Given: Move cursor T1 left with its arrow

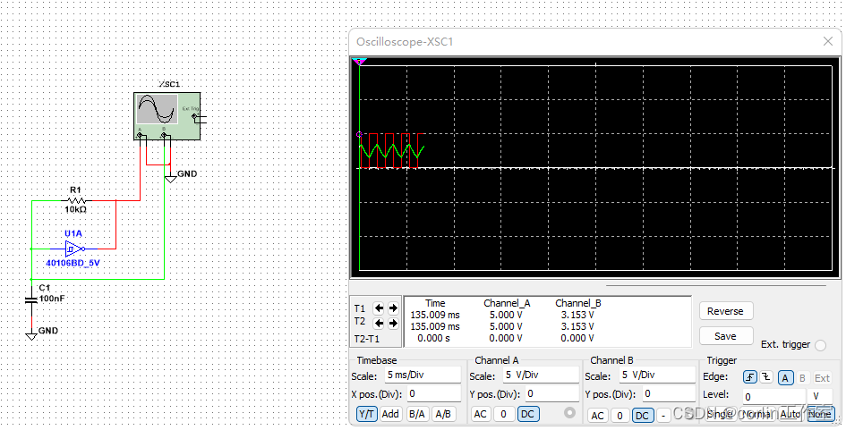Looking at the screenshot, I should [379, 308].
